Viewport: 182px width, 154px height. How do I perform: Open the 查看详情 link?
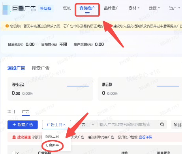[145, 137]
